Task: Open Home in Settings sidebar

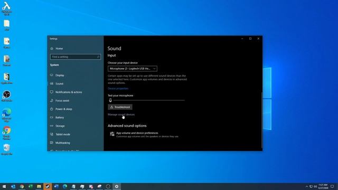Action: tap(59, 49)
